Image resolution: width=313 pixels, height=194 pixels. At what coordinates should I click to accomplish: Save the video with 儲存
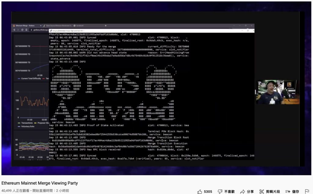pyautogui.click(x=292, y=192)
